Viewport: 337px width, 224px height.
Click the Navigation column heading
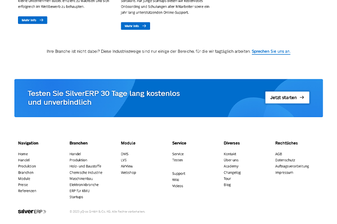[28, 143]
